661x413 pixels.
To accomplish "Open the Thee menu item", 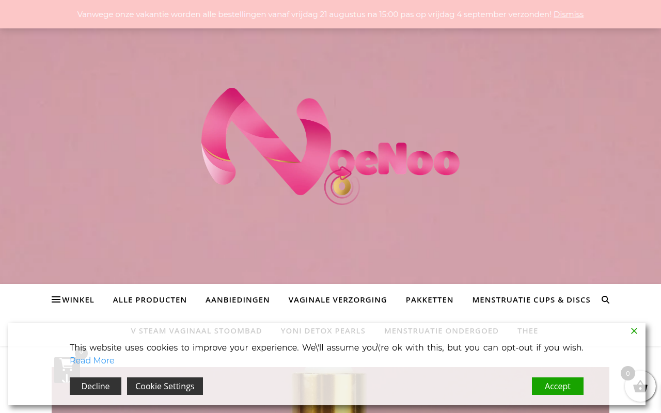I will 528,330.
